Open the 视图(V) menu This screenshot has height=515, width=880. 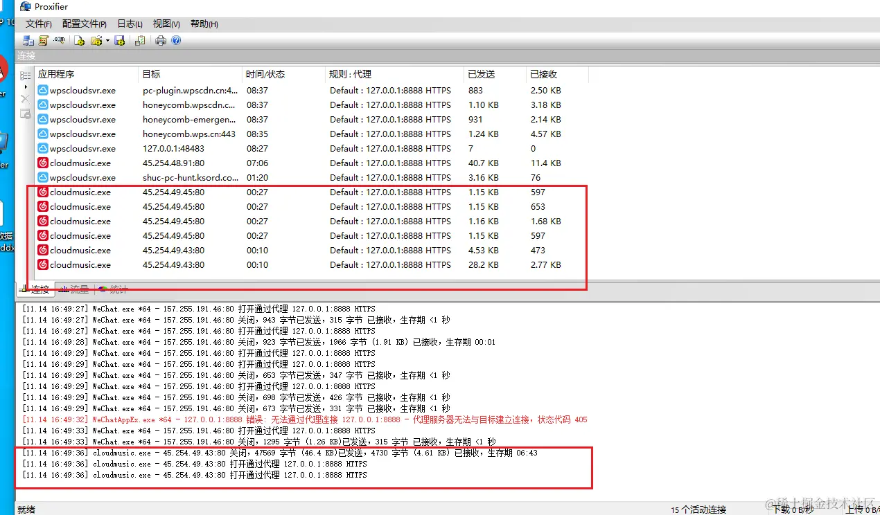click(x=166, y=24)
